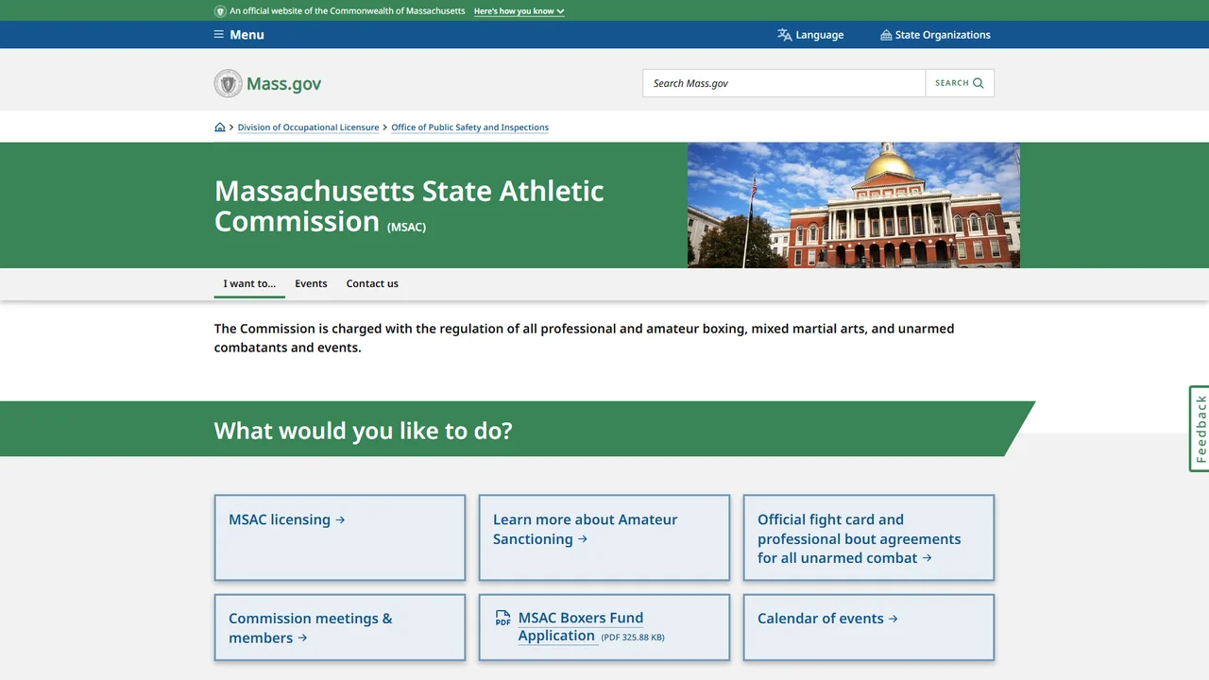1209x680 pixels.
Task: Click the State House photo
Action: [854, 205]
